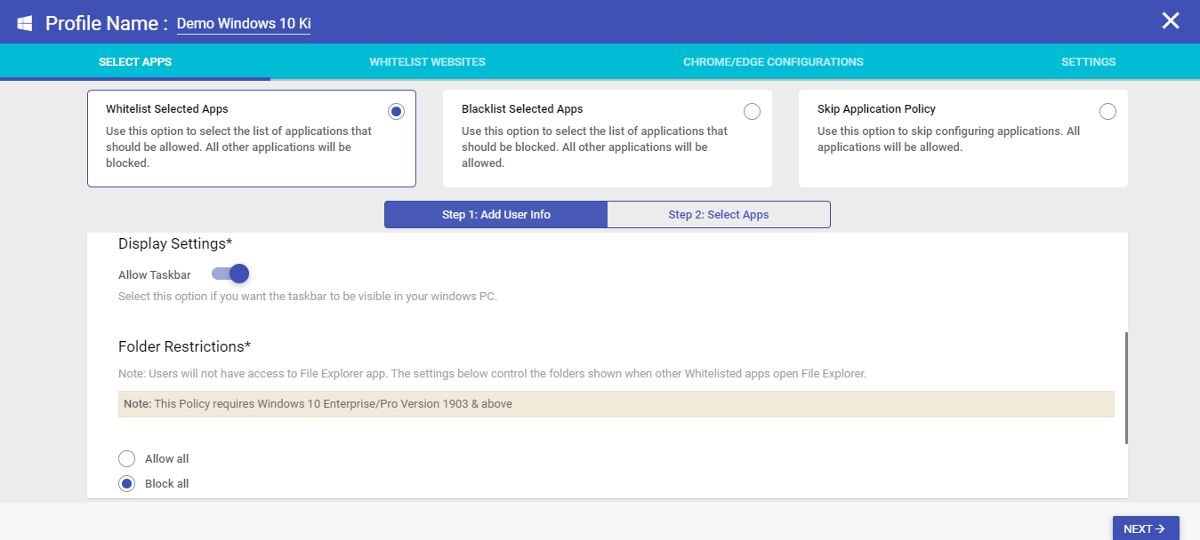Close the profile editor with X icon
Screen dimensions: 1200x540
coord(1170,21)
